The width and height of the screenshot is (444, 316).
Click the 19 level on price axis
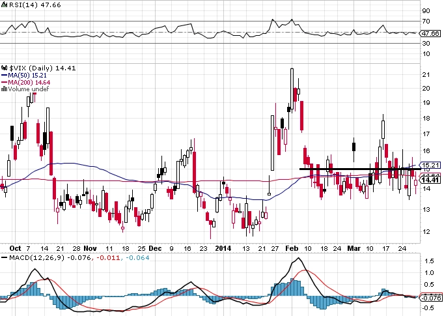(x=426, y=103)
